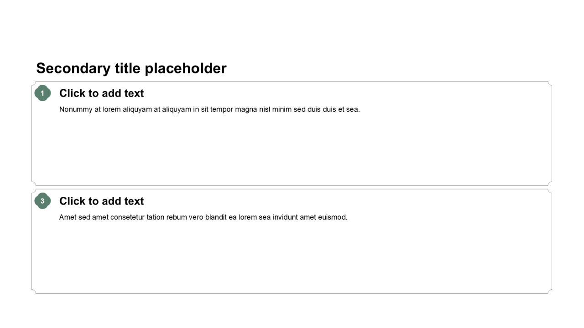The image size is (584, 328).
Task: Click the paragraph starting with 'Amet sed amet'
Action: [x=203, y=217]
